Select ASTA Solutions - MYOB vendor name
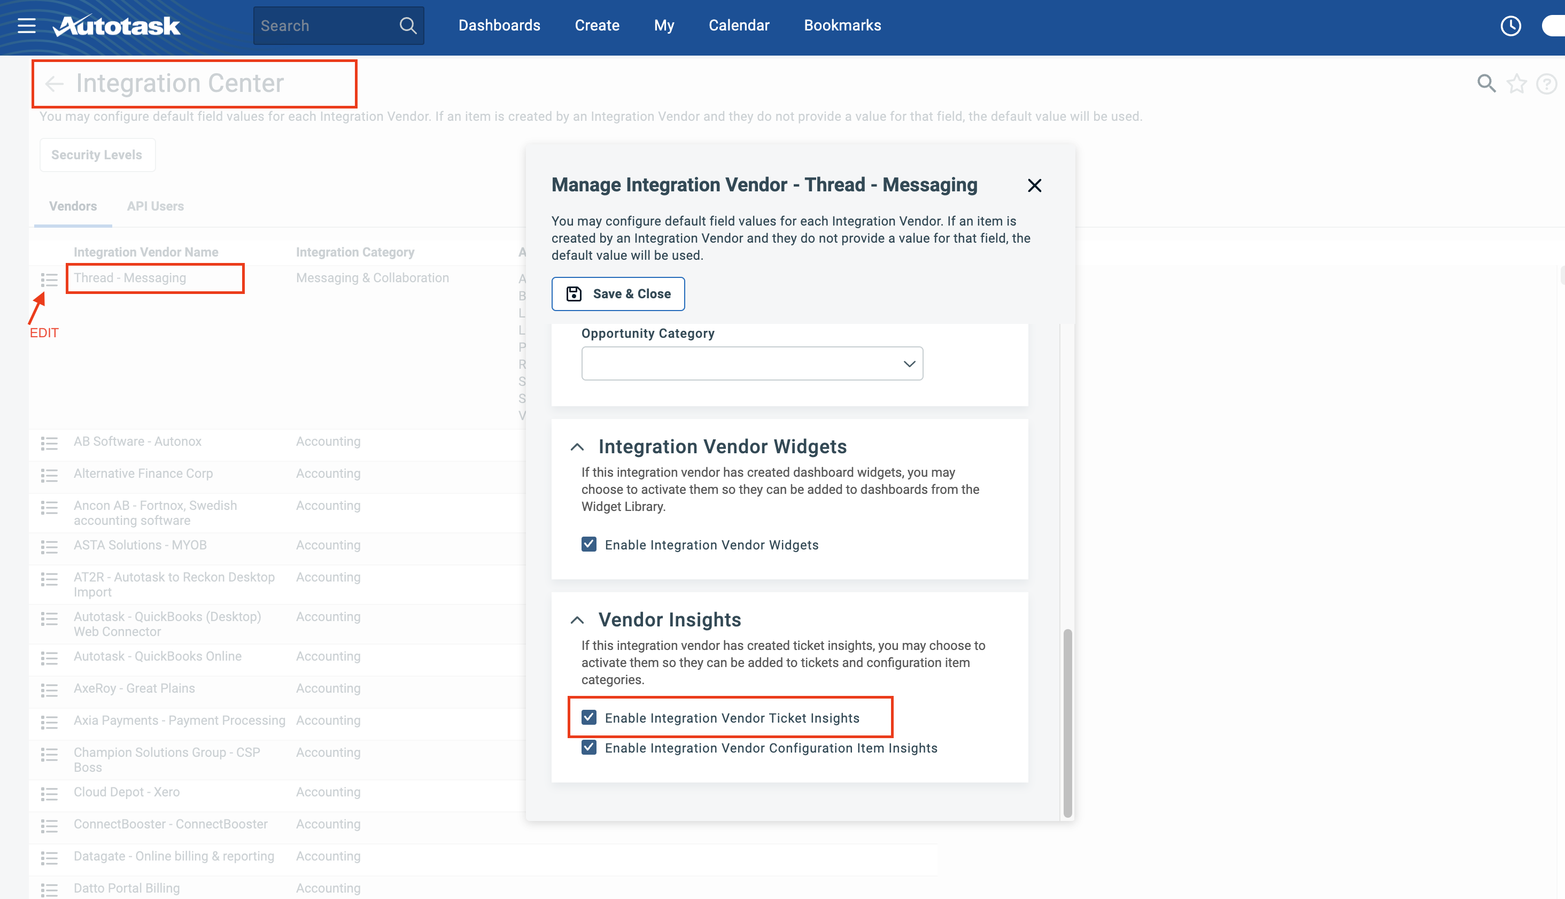 (140, 545)
